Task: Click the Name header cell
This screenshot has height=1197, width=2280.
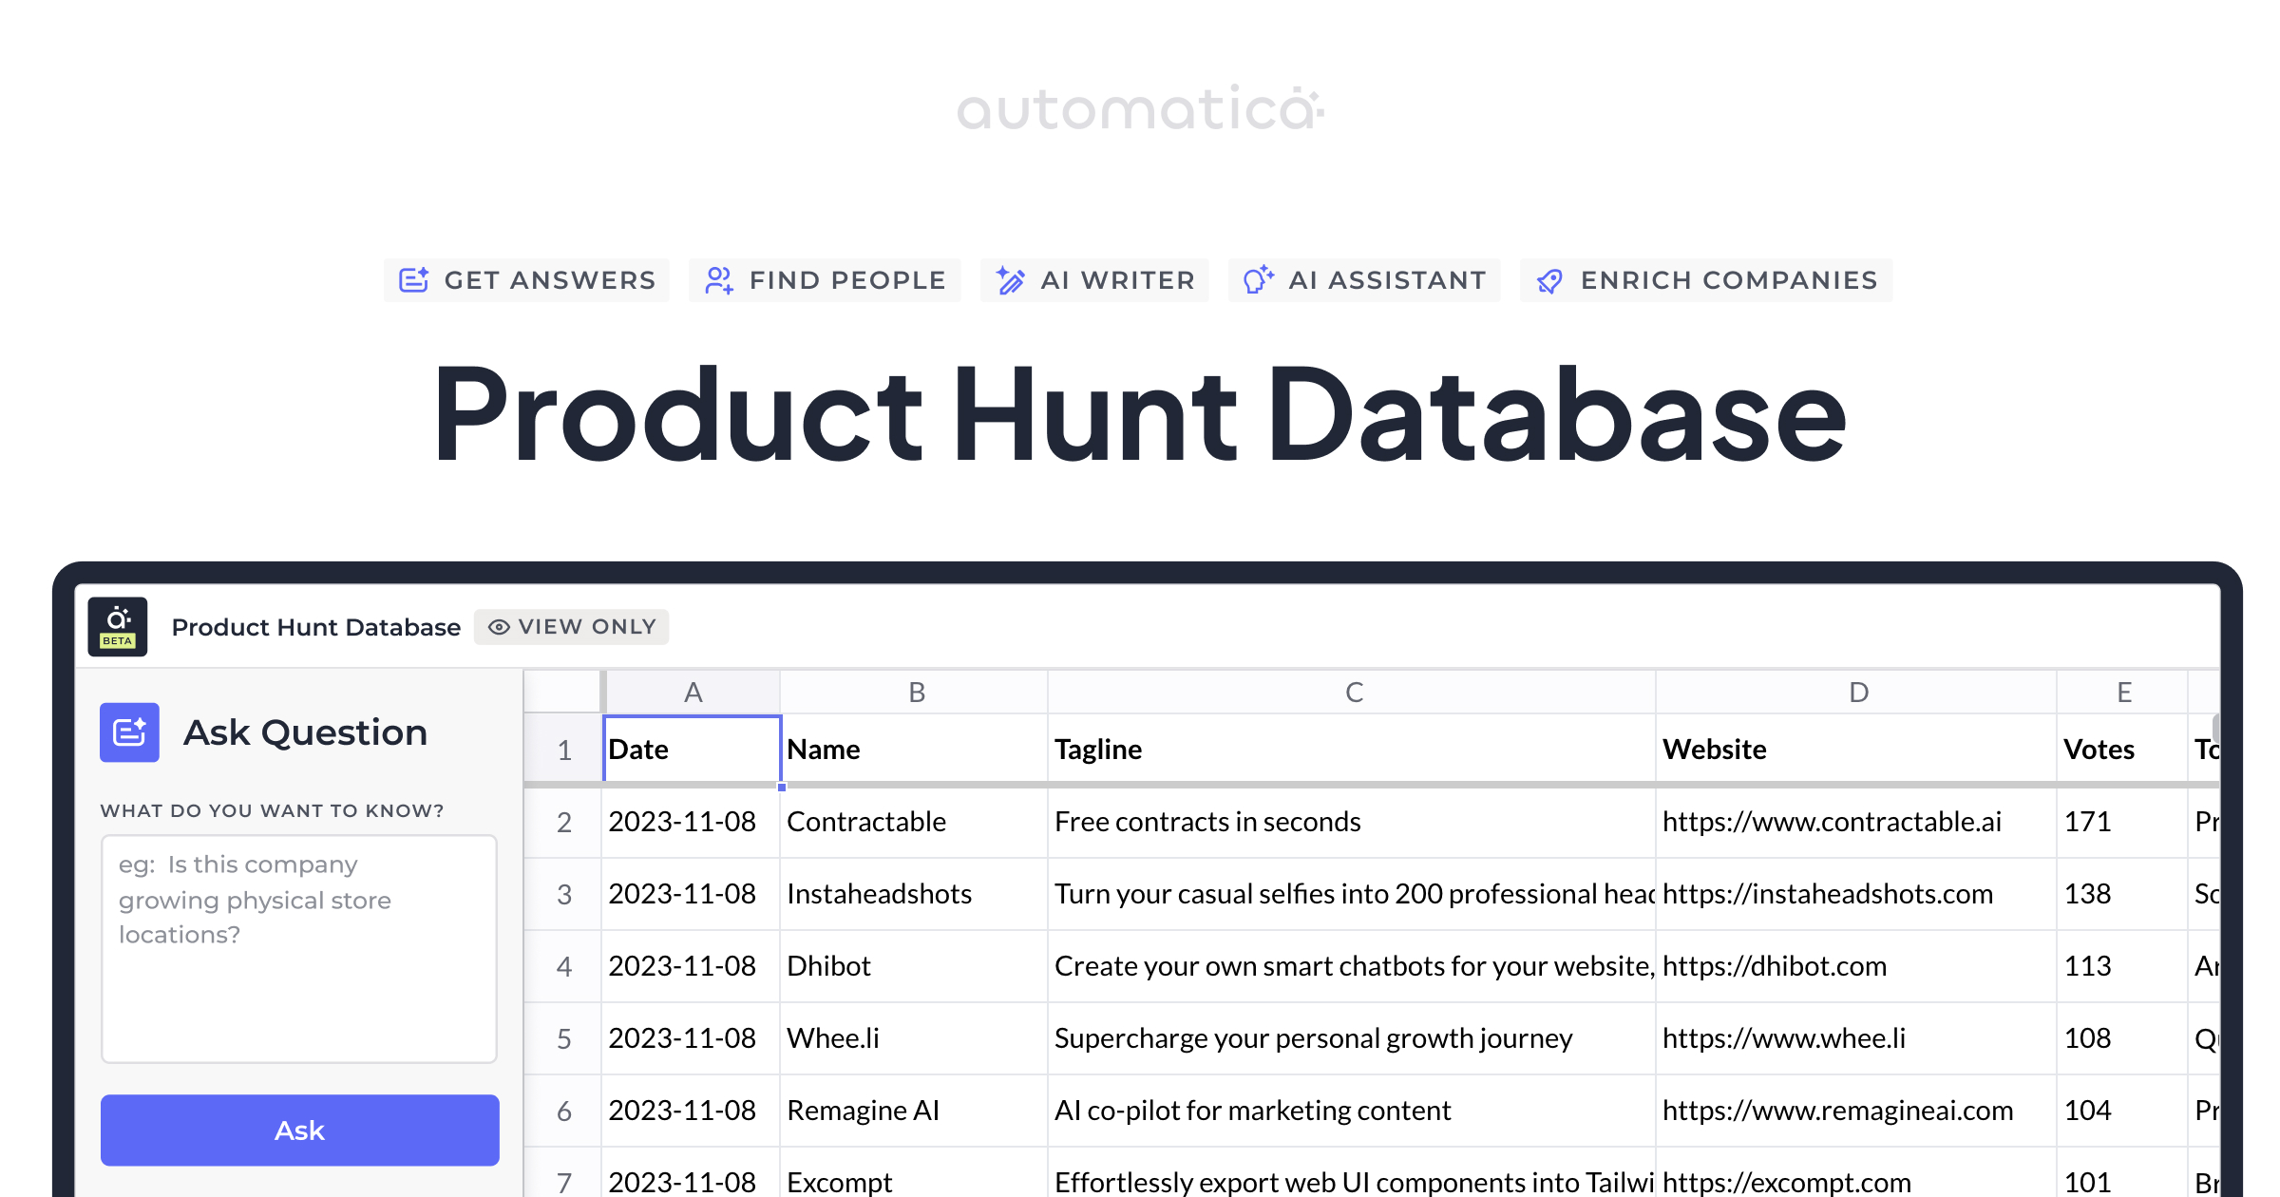Action: 915,750
